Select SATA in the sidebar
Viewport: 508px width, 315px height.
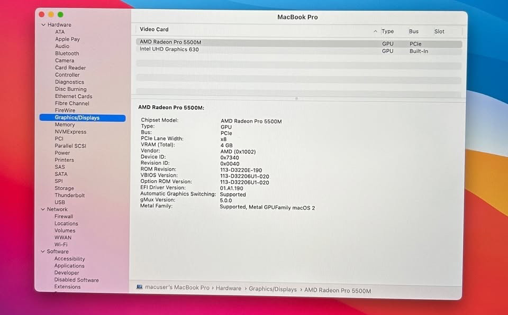tap(61, 174)
